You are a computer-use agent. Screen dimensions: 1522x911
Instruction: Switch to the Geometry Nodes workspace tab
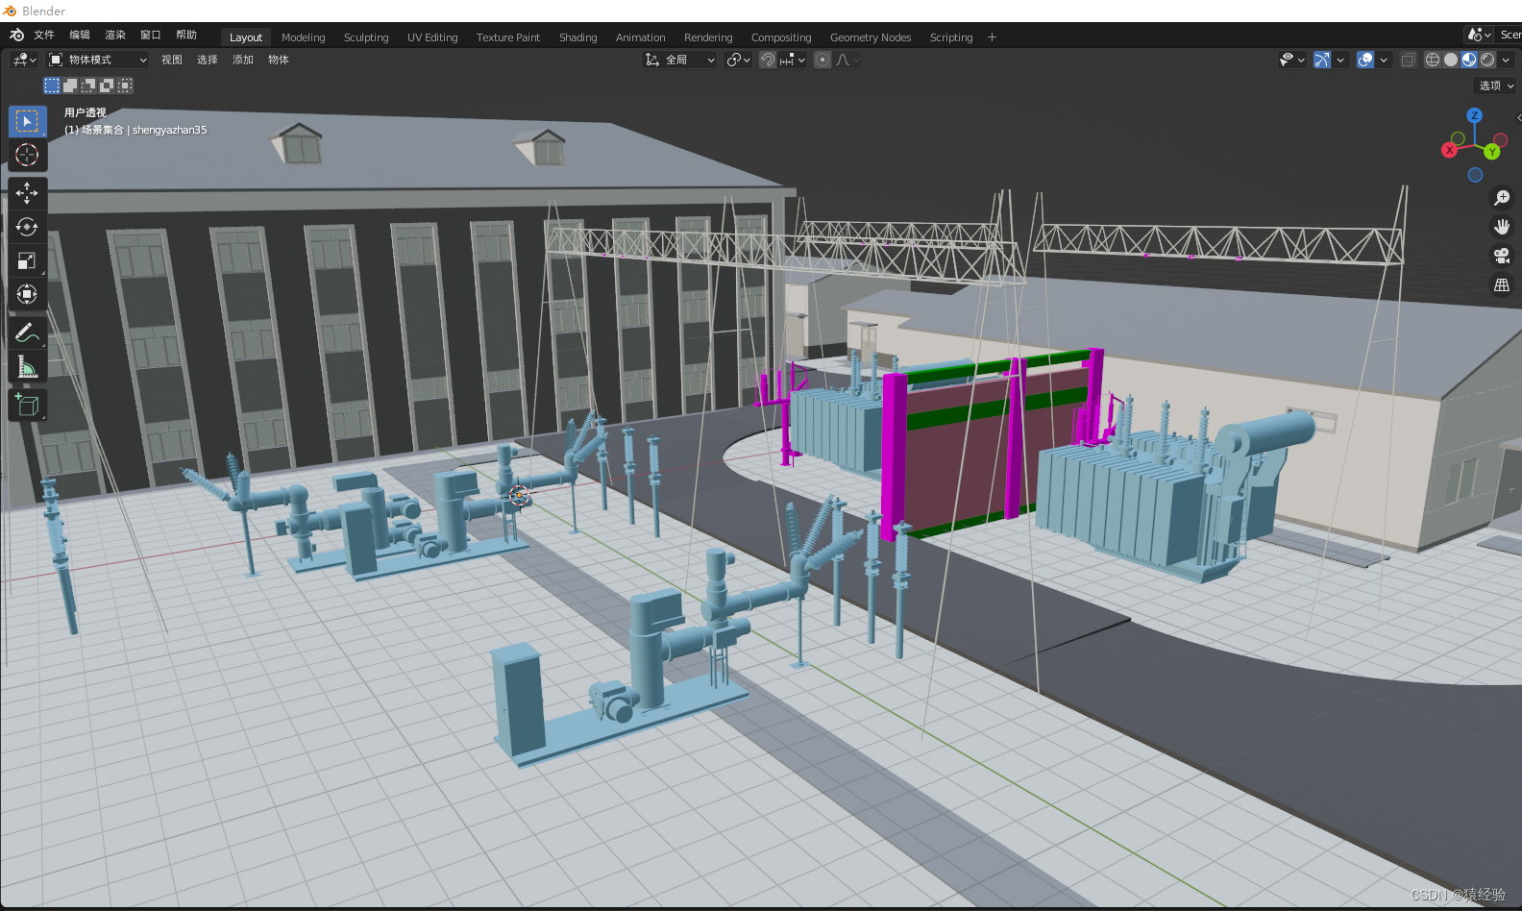pyautogui.click(x=871, y=37)
